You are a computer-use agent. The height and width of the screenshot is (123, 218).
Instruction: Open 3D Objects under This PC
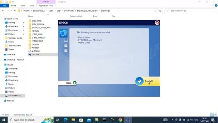tap(13, 69)
